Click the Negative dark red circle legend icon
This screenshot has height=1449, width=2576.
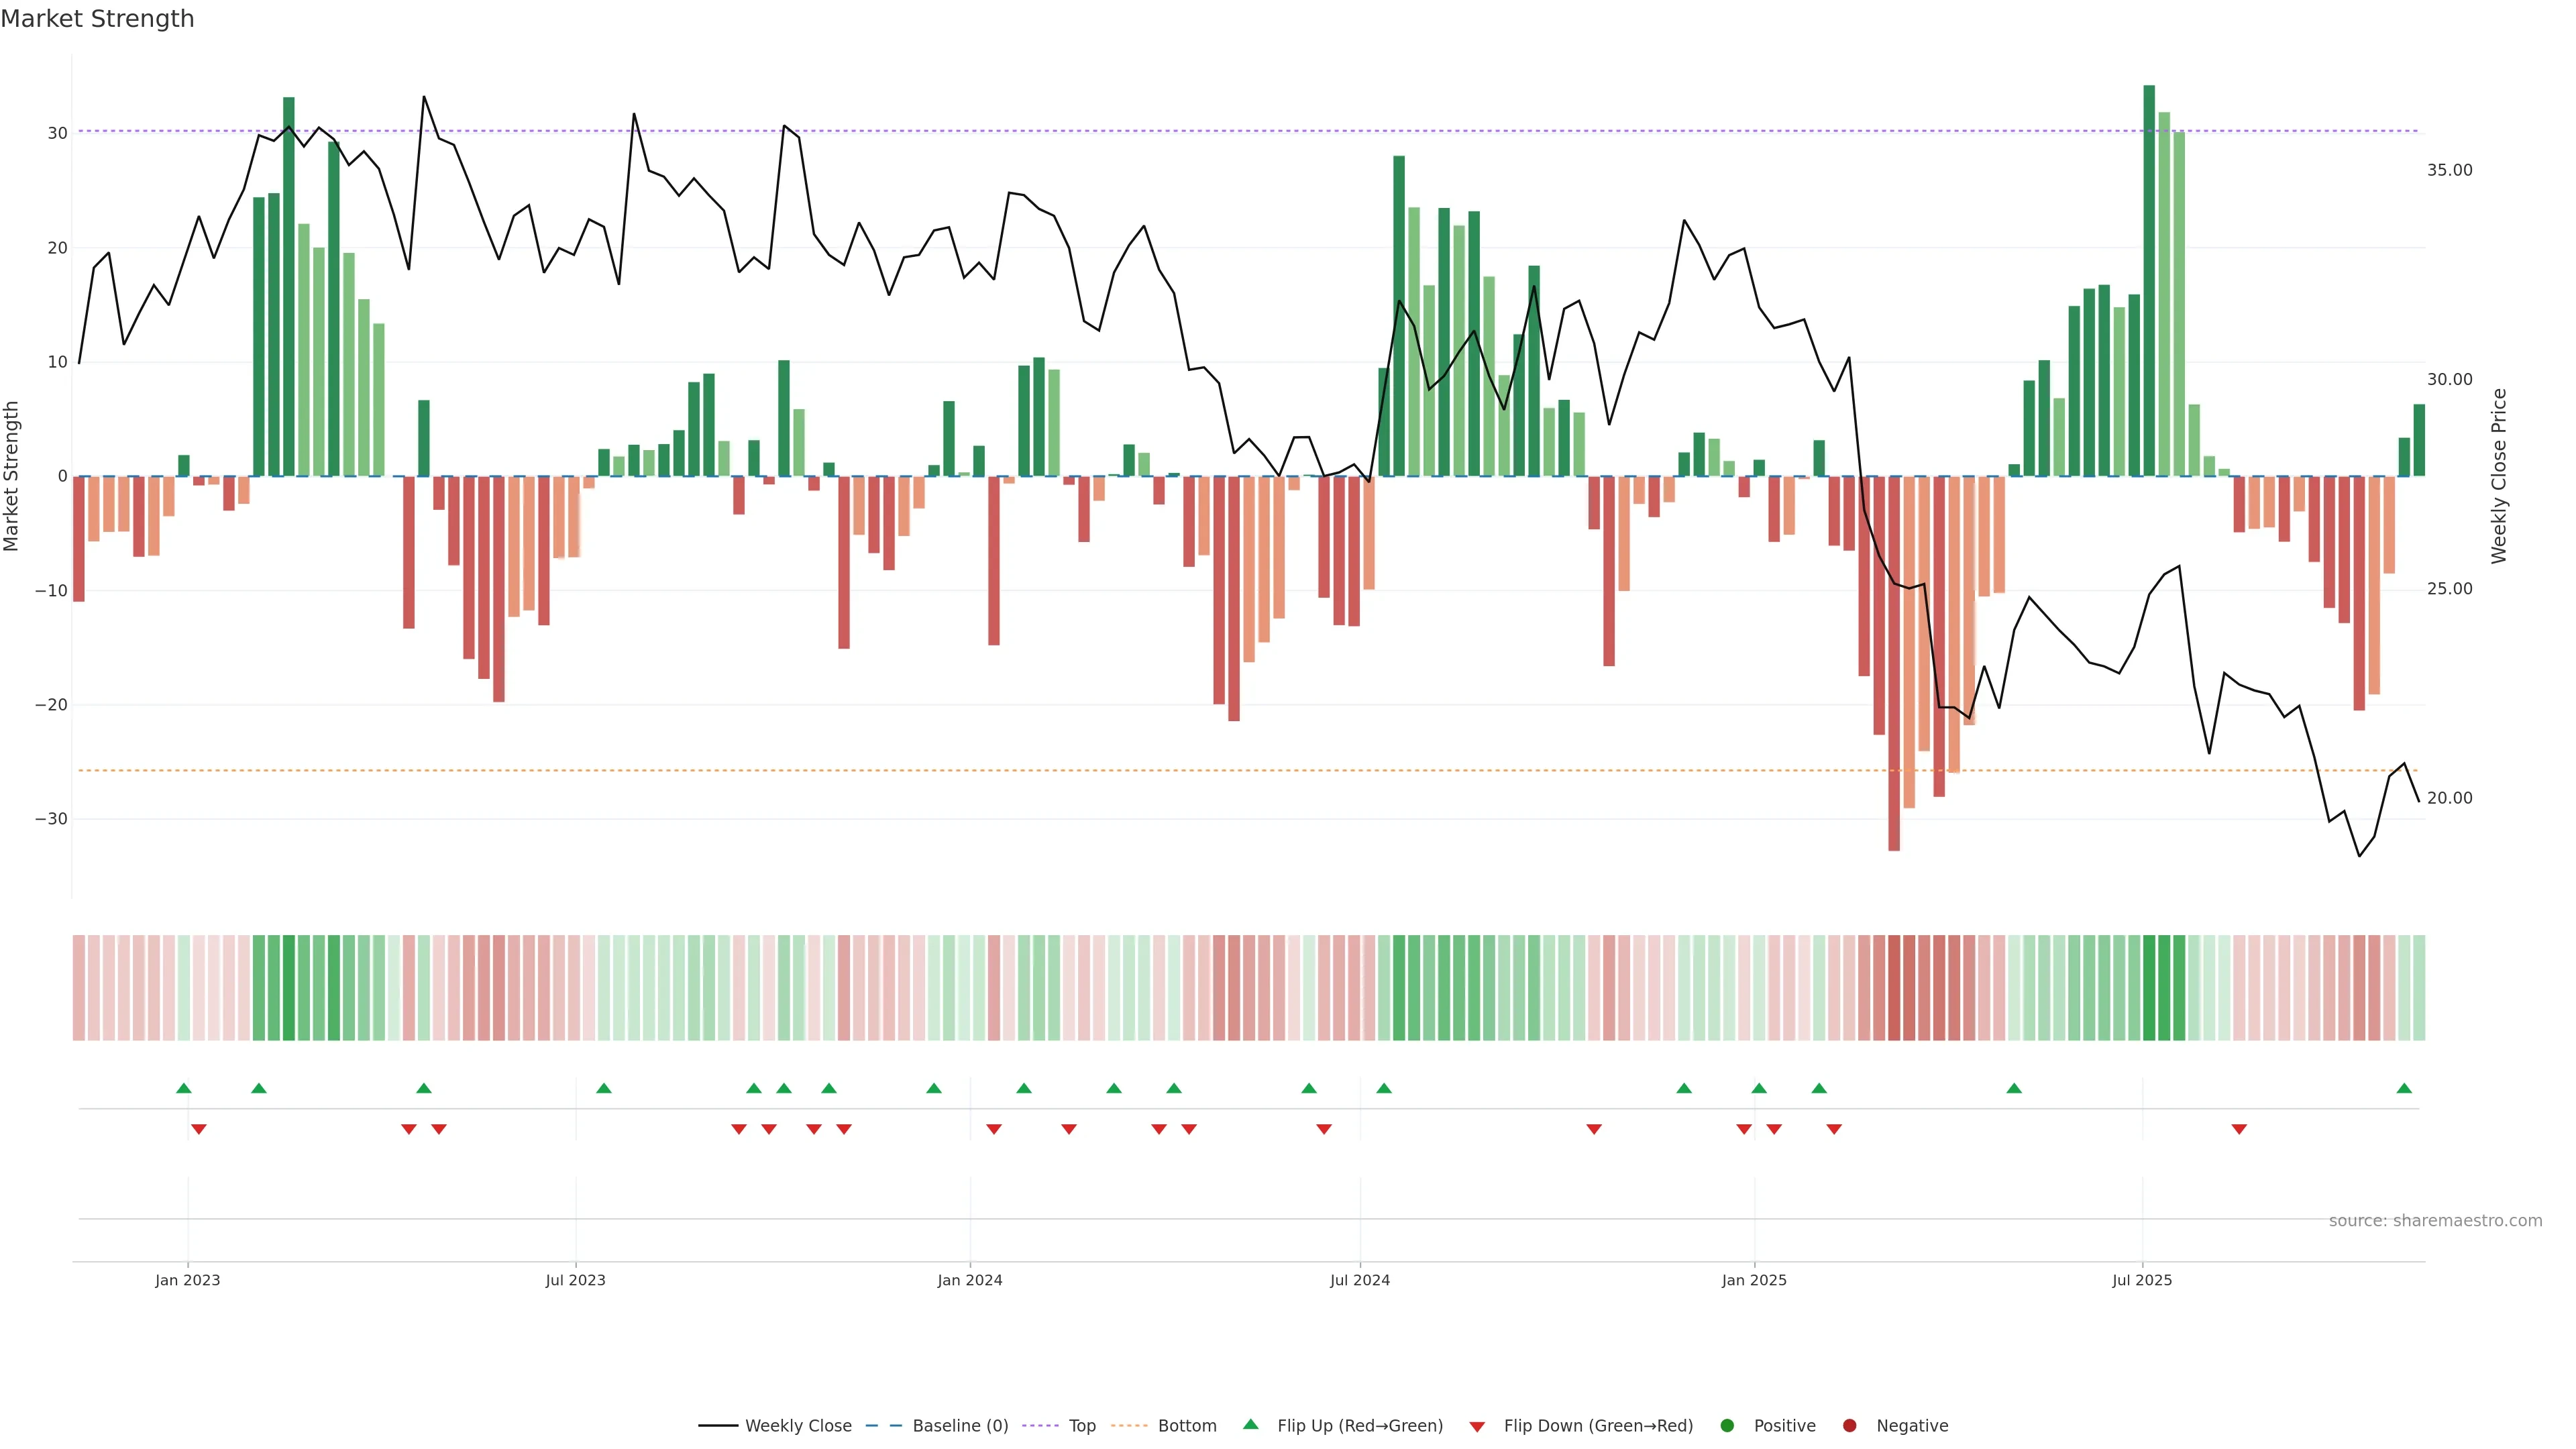coord(1849,1425)
